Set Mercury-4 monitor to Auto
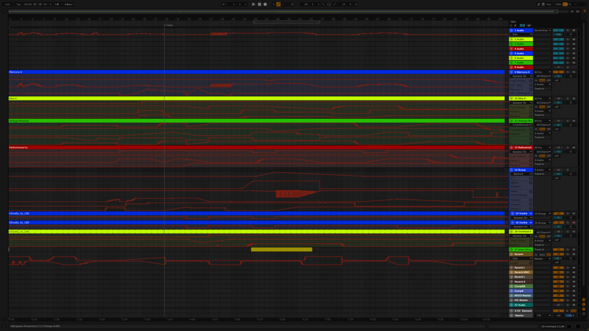Image resolution: width=589 pixels, height=331 pixels. (x=542, y=80)
